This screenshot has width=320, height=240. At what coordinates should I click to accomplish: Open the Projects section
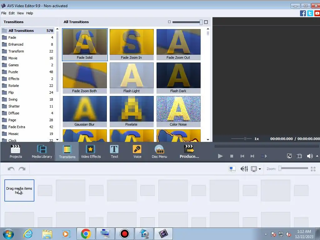click(x=16, y=152)
